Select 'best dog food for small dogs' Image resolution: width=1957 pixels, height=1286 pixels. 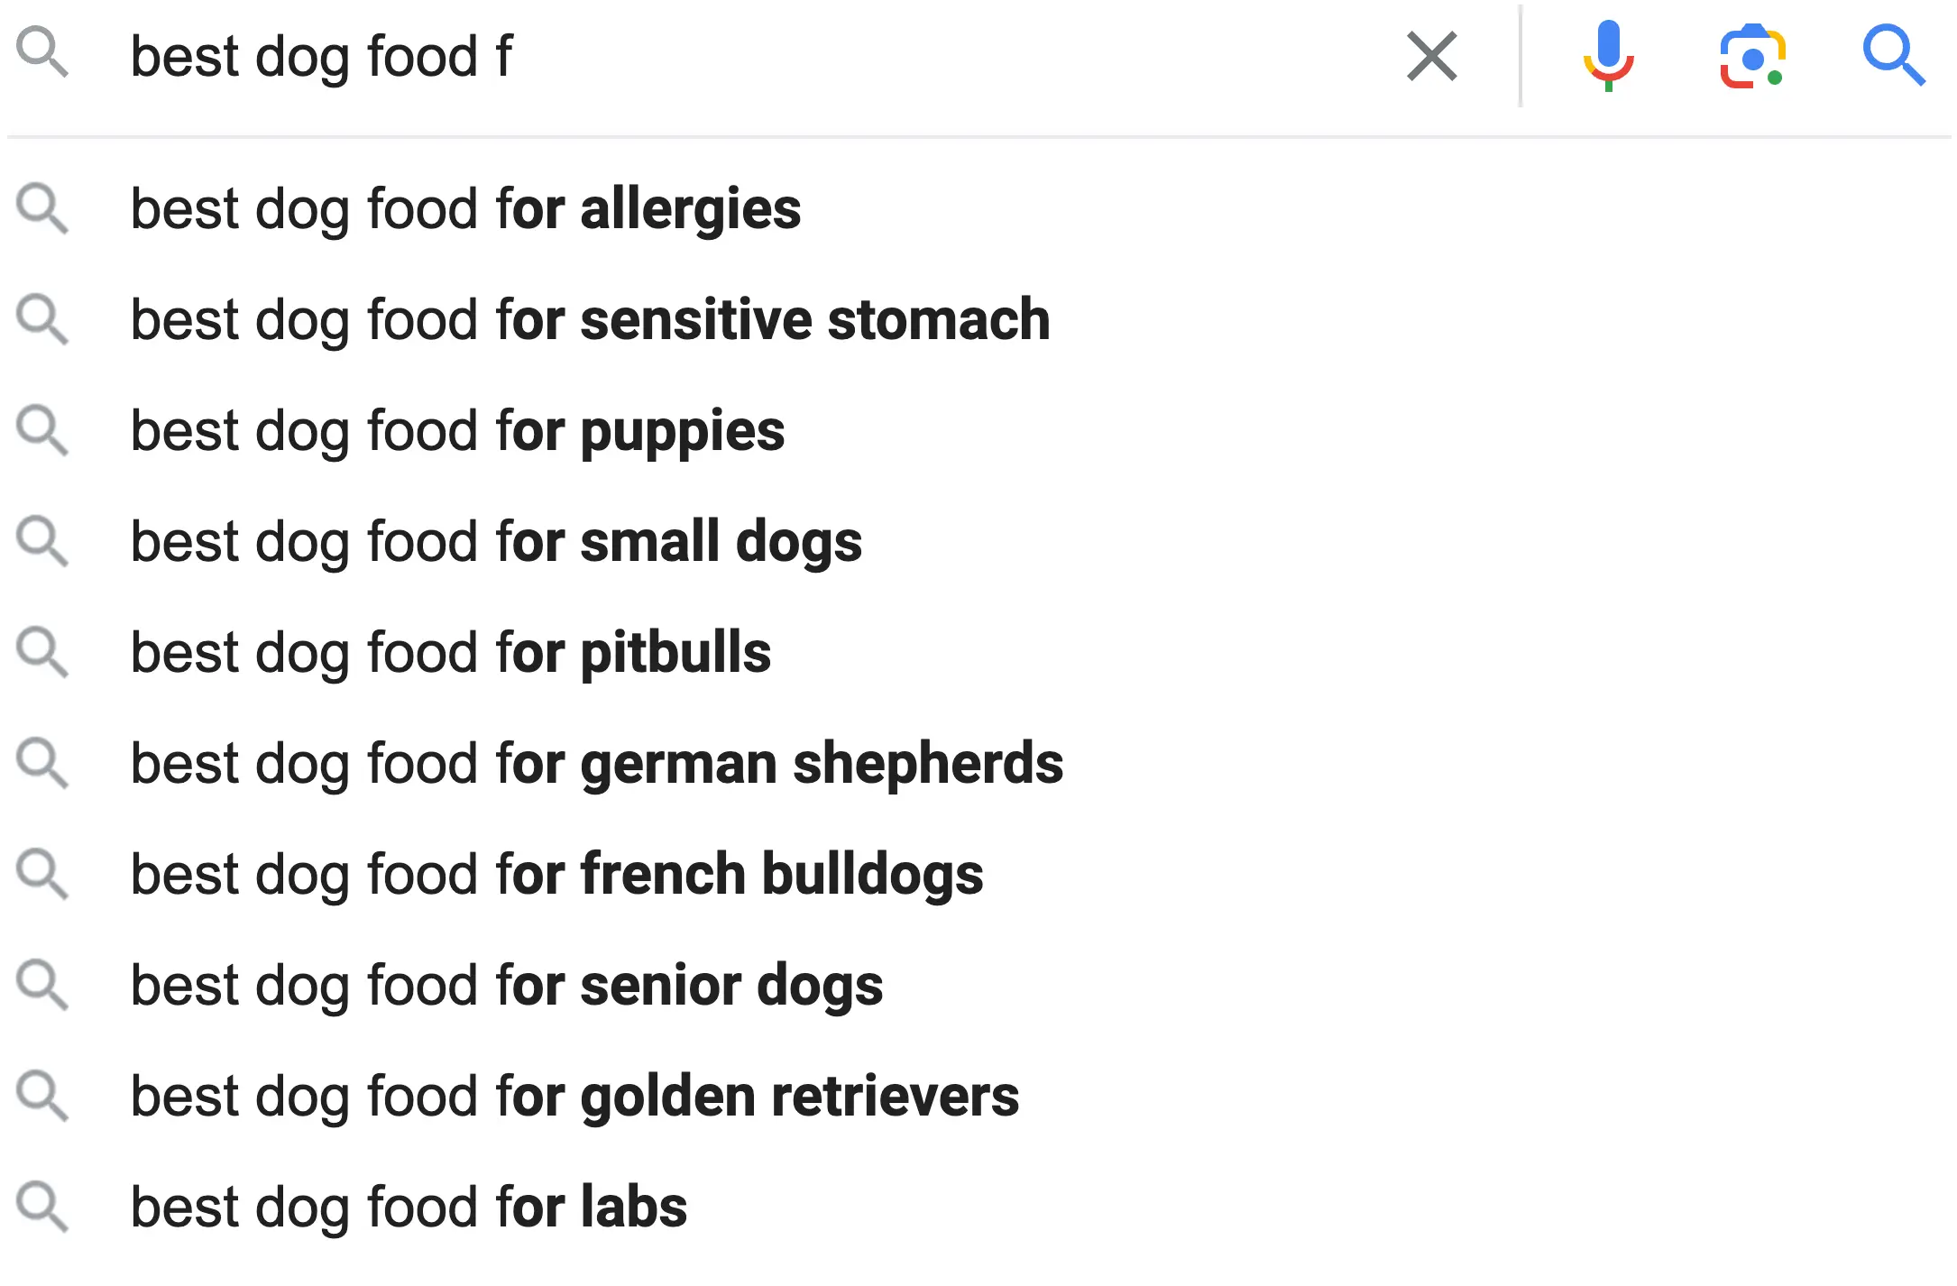[x=496, y=542]
